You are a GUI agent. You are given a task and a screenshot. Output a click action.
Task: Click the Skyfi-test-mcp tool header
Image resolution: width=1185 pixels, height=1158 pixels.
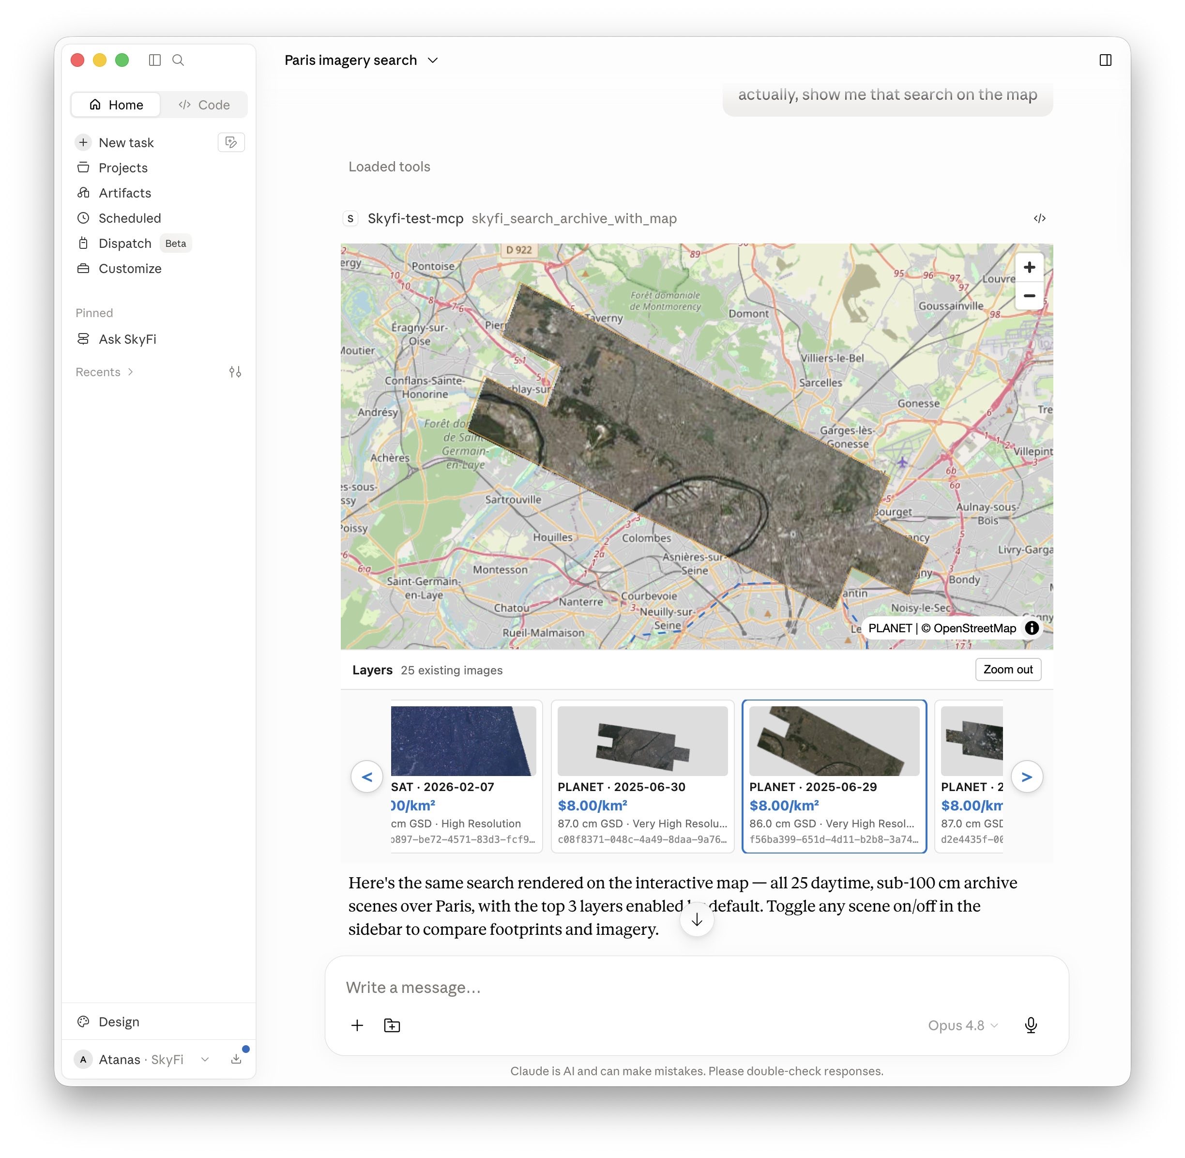point(511,218)
